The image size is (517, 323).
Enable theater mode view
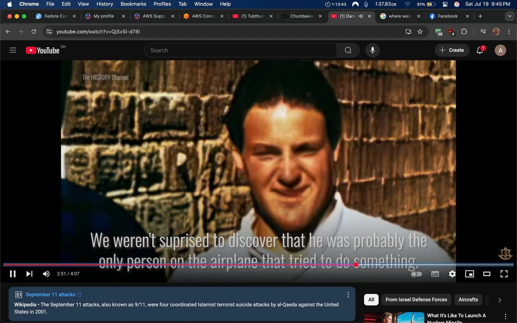(x=487, y=274)
